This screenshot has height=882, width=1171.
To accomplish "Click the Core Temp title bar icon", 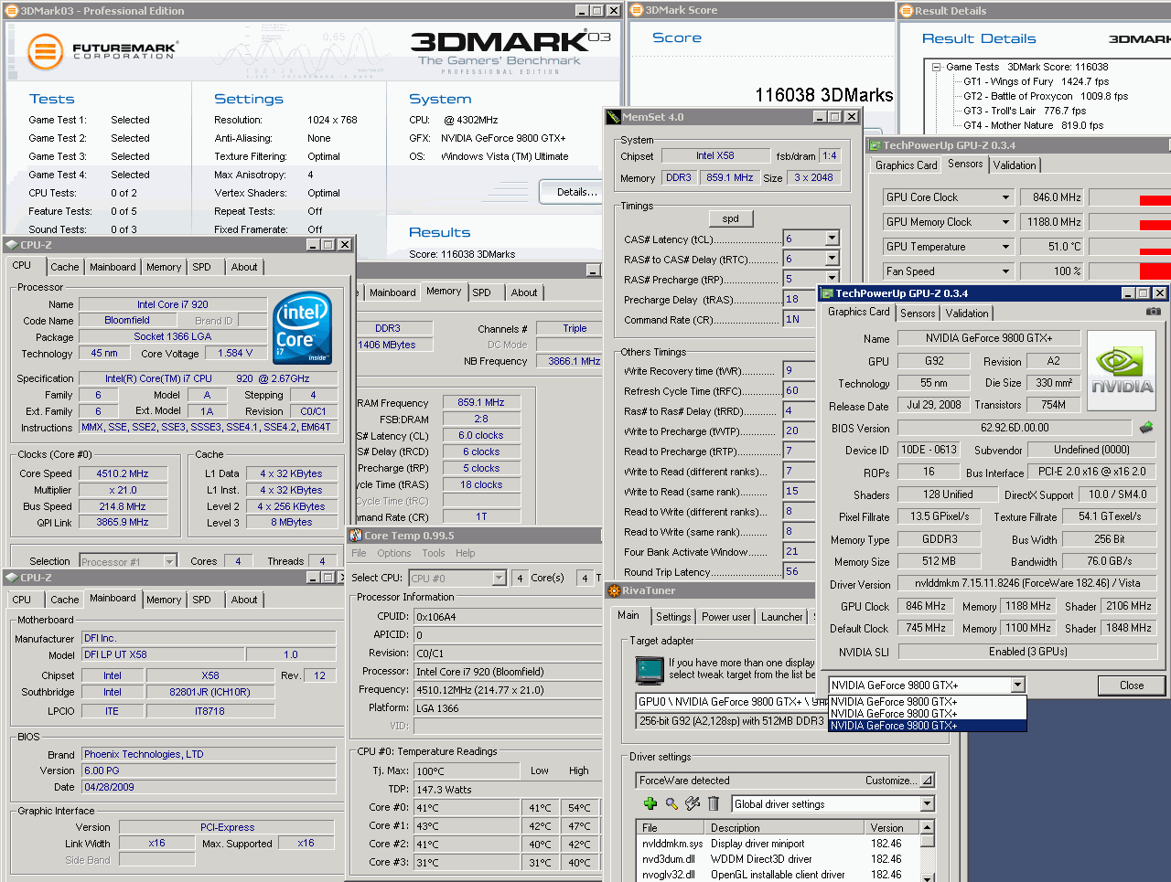I will pos(356,536).
